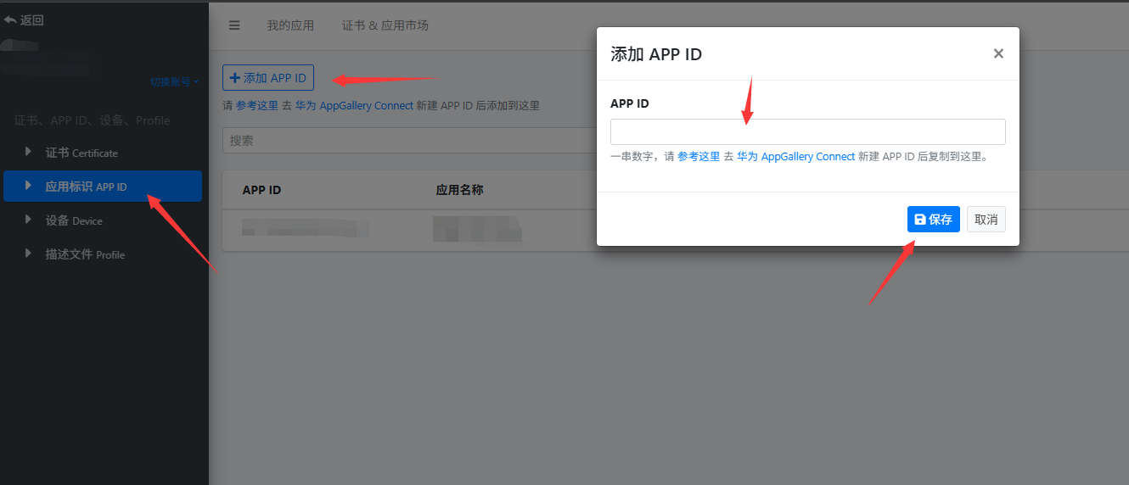Click the 保存 save button

pyautogui.click(x=933, y=220)
